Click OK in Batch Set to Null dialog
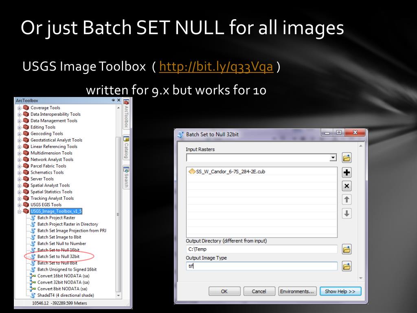Image resolution: width=417 pixels, height=313 pixels. coord(224,291)
